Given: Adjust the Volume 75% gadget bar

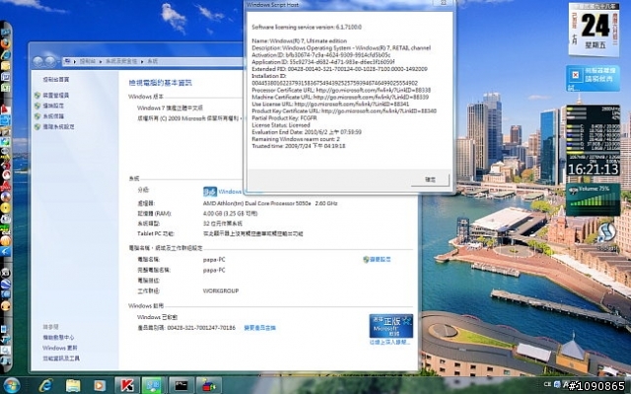Looking at the screenshot, I should (x=593, y=199).
